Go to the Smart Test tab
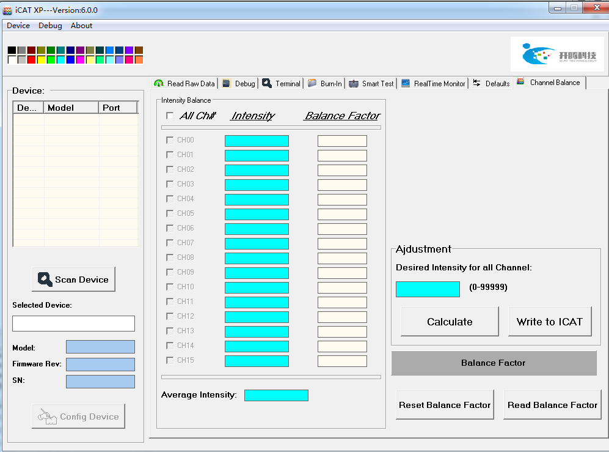The image size is (609, 452). coord(372,84)
